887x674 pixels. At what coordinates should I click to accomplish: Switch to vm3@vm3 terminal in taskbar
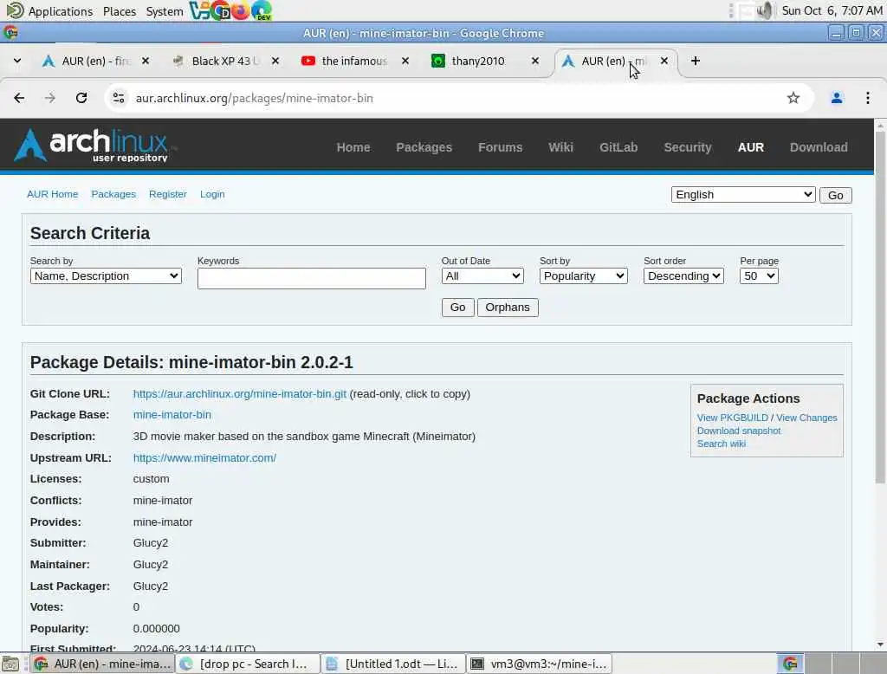click(539, 664)
